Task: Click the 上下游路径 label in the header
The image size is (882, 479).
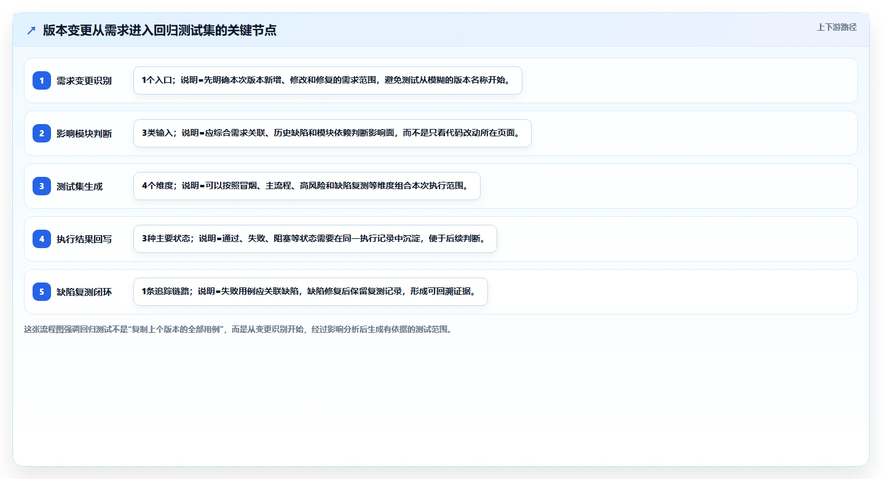Action: [x=837, y=27]
